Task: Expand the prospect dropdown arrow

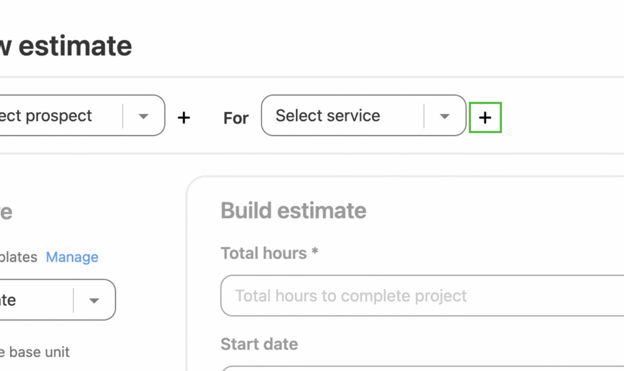Action: [x=144, y=116]
